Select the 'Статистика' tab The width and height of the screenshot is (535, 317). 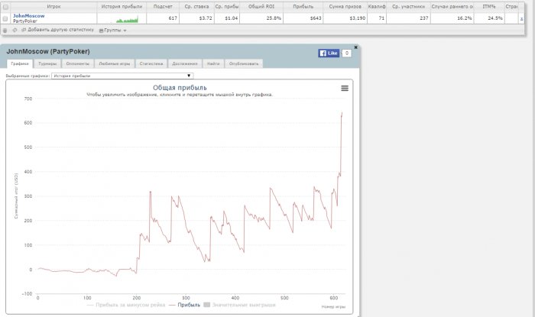click(153, 63)
